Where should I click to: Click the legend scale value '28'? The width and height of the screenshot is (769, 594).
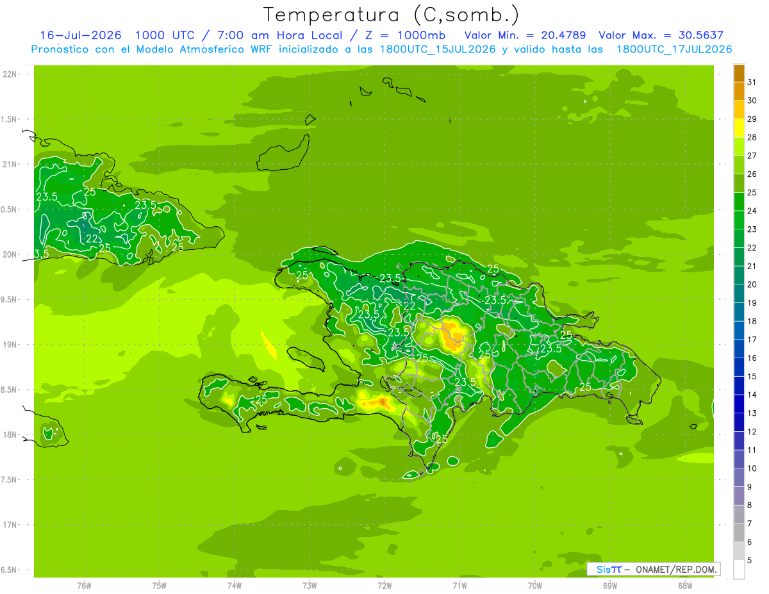pyautogui.click(x=752, y=137)
